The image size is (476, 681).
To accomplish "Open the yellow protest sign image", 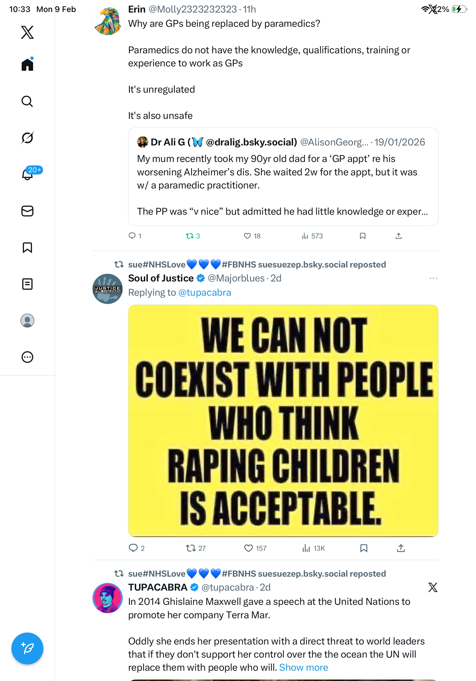I will [x=283, y=420].
